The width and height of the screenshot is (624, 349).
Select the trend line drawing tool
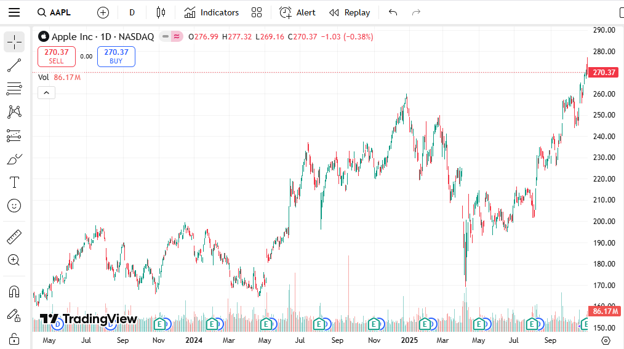coord(14,65)
